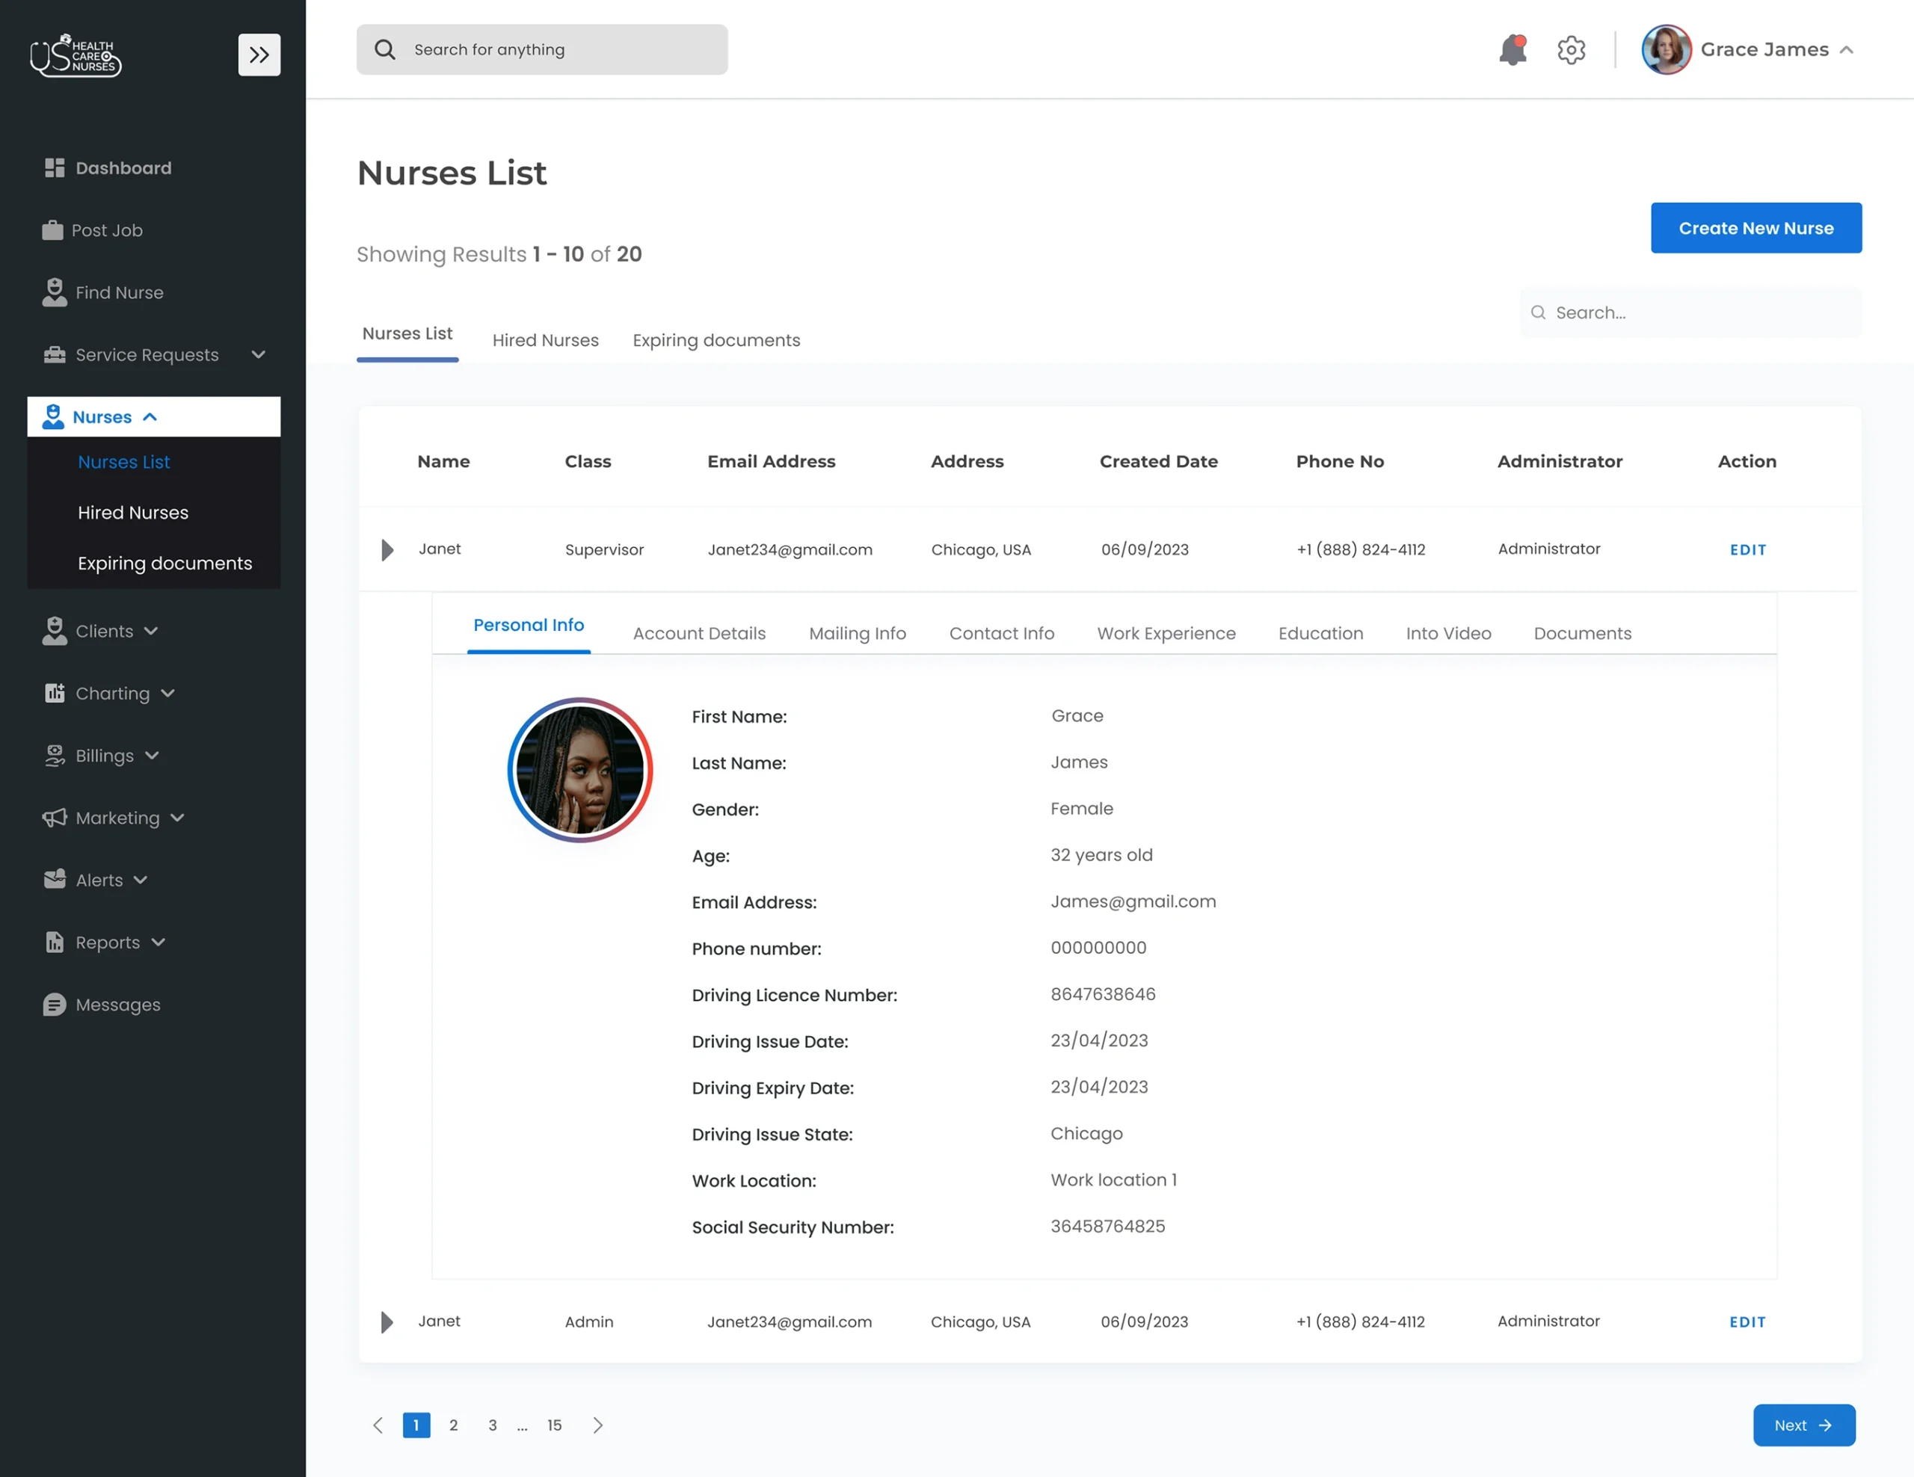Open the Dashboard sidebar icon
The image size is (1914, 1477).
click(55, 167)
